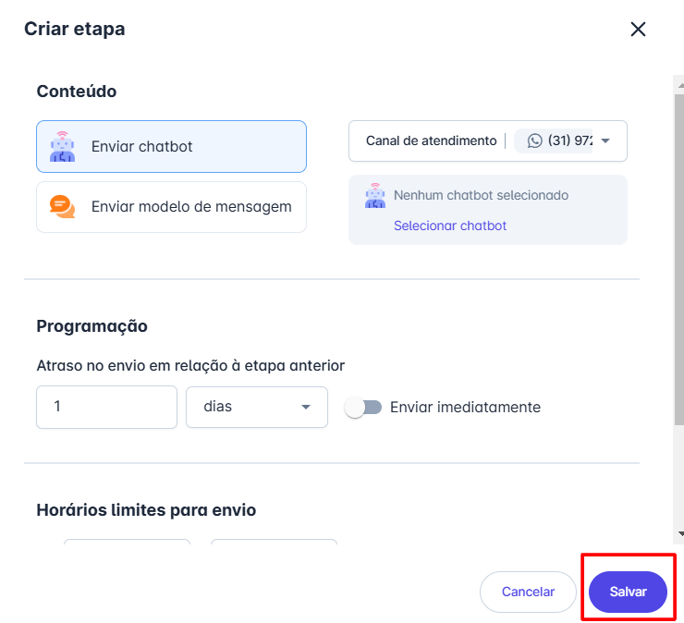Viewport: 684px width, 623px height.
Task: Click first field under Horários limites para envio
Action: pos(127,543)
